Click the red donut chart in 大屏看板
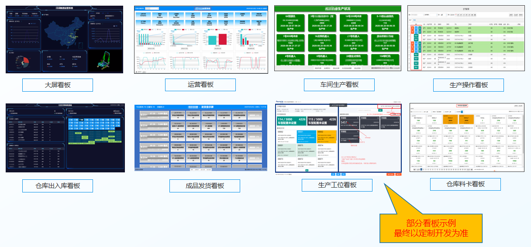 [20, 62]
